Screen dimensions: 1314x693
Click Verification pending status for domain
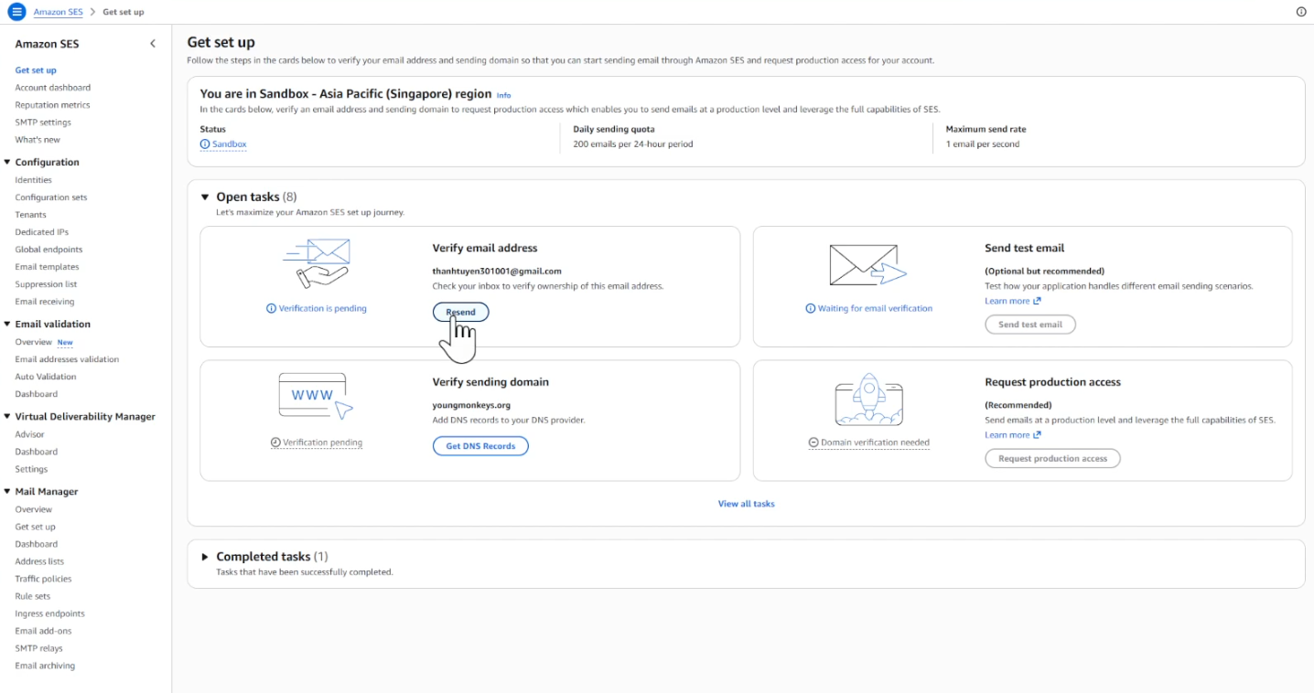tap(317, 442)
